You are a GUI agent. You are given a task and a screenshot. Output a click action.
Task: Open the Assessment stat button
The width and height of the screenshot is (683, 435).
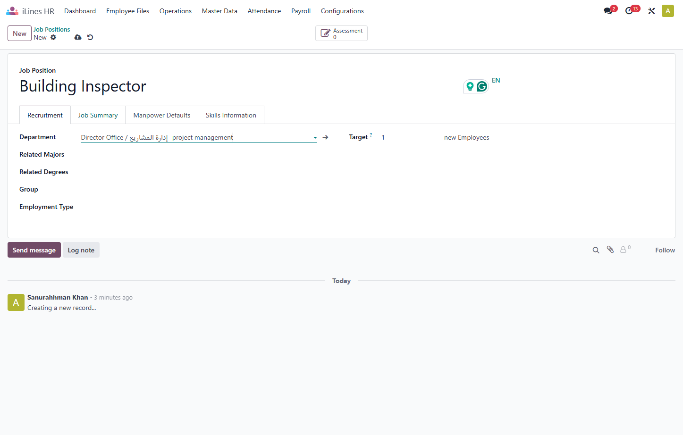coord(341,33)
